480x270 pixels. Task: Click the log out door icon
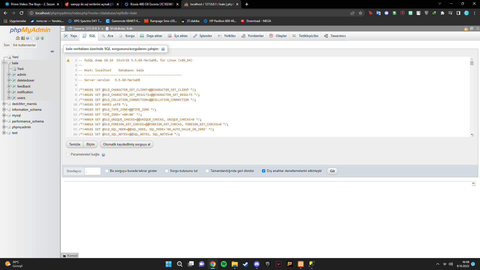(23, 38)
